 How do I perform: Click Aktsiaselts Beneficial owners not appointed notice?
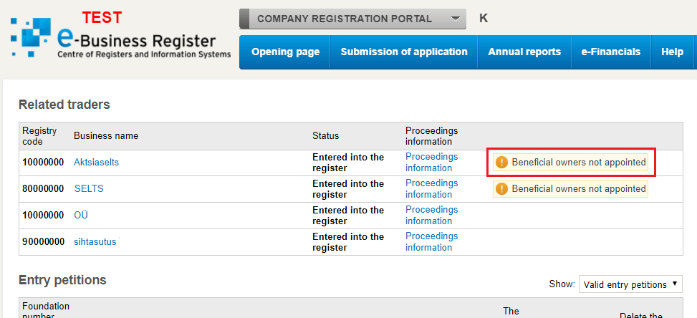pos(579,163)
